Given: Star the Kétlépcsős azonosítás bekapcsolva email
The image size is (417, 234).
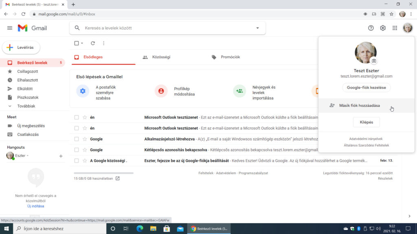Looking at the screenshot, I should (85, 150).
